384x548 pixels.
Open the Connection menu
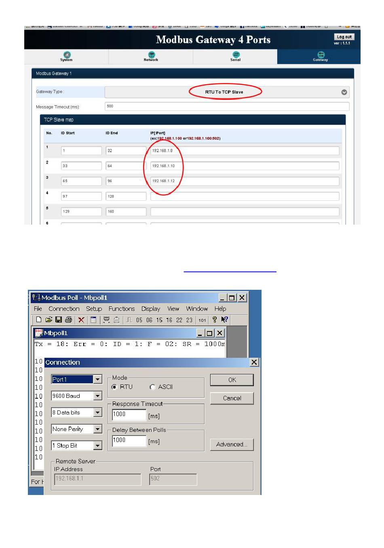click(x=64, y=308)
